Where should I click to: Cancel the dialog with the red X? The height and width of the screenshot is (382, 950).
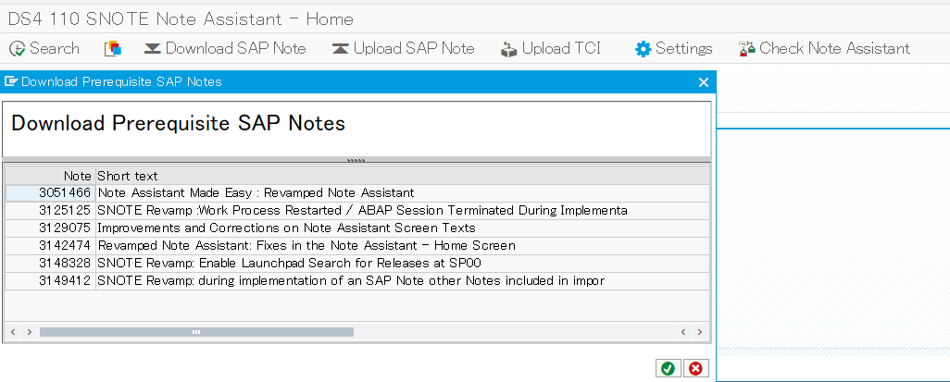pos(695,368)
